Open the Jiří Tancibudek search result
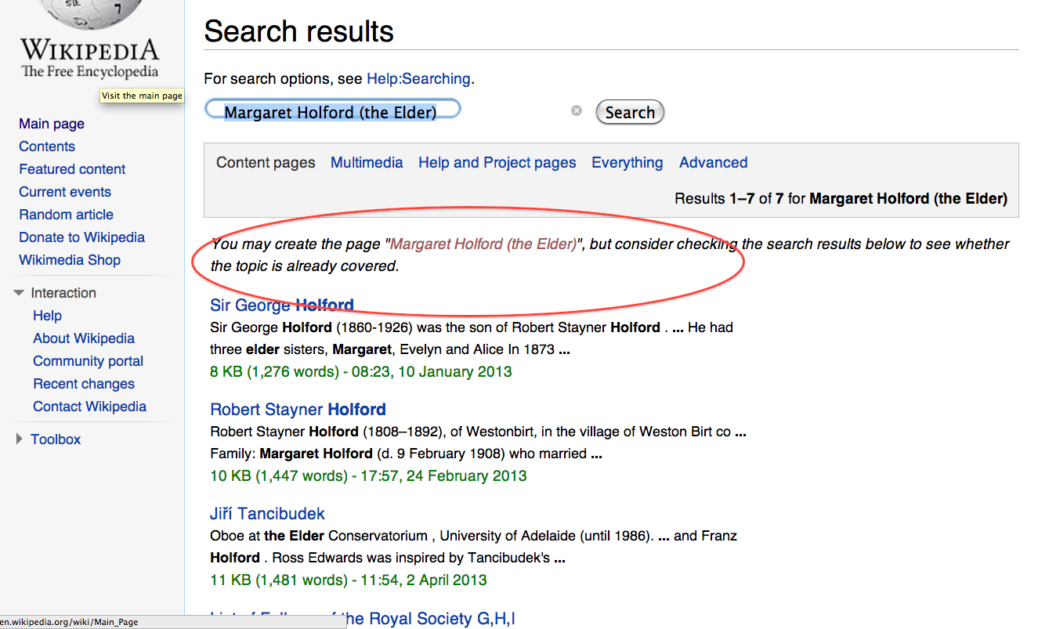This screenshot has width=1038, height=629. coord(267,514)
